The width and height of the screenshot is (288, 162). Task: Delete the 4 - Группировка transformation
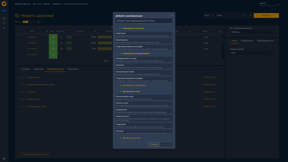(214, 99)
